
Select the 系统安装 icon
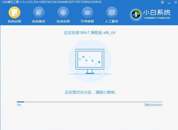[14, 13]
